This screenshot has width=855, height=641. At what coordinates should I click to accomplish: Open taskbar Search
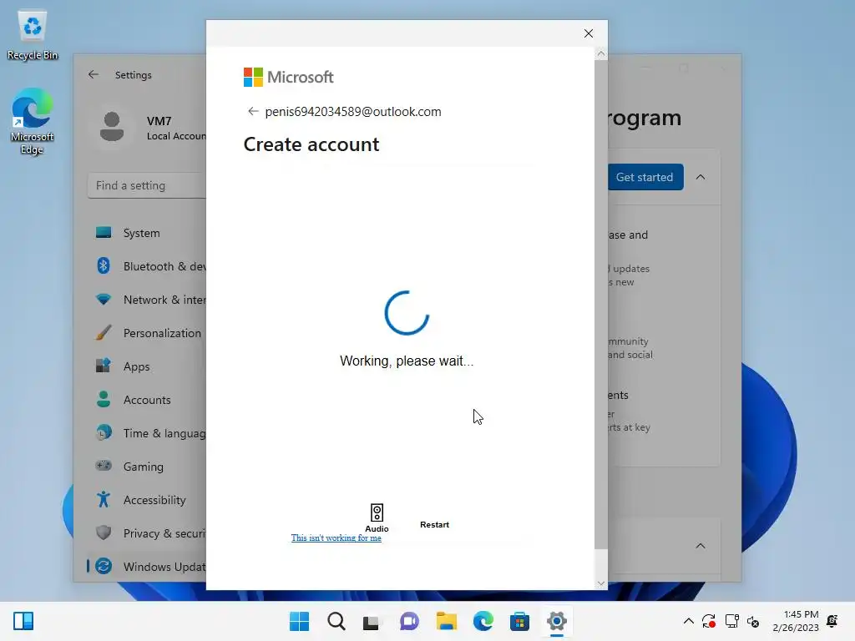(336, 621)
